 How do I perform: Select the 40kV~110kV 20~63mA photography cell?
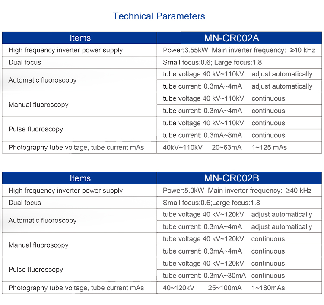tap(225, 147)
